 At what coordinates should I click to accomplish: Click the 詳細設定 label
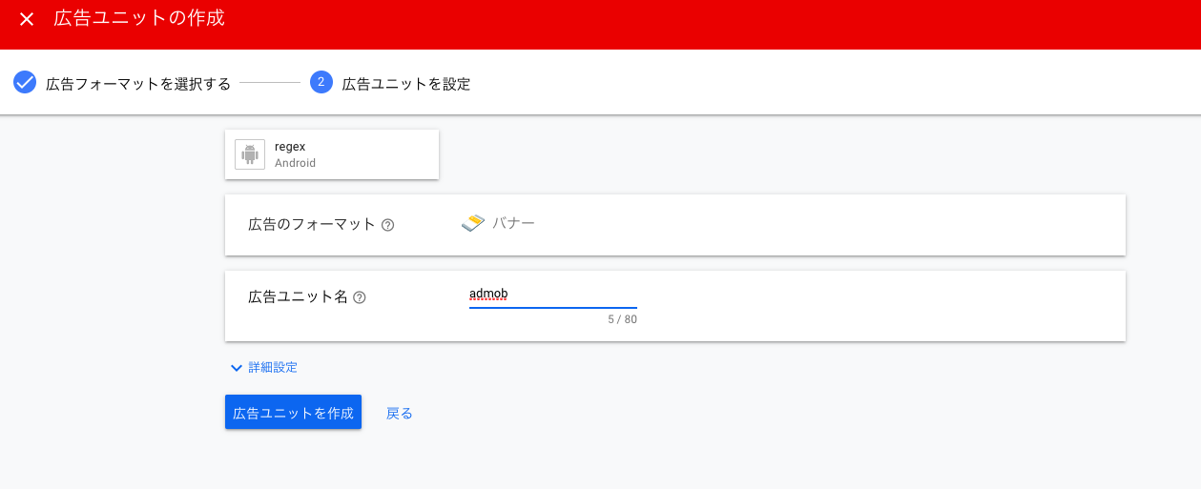coord(273,367)
